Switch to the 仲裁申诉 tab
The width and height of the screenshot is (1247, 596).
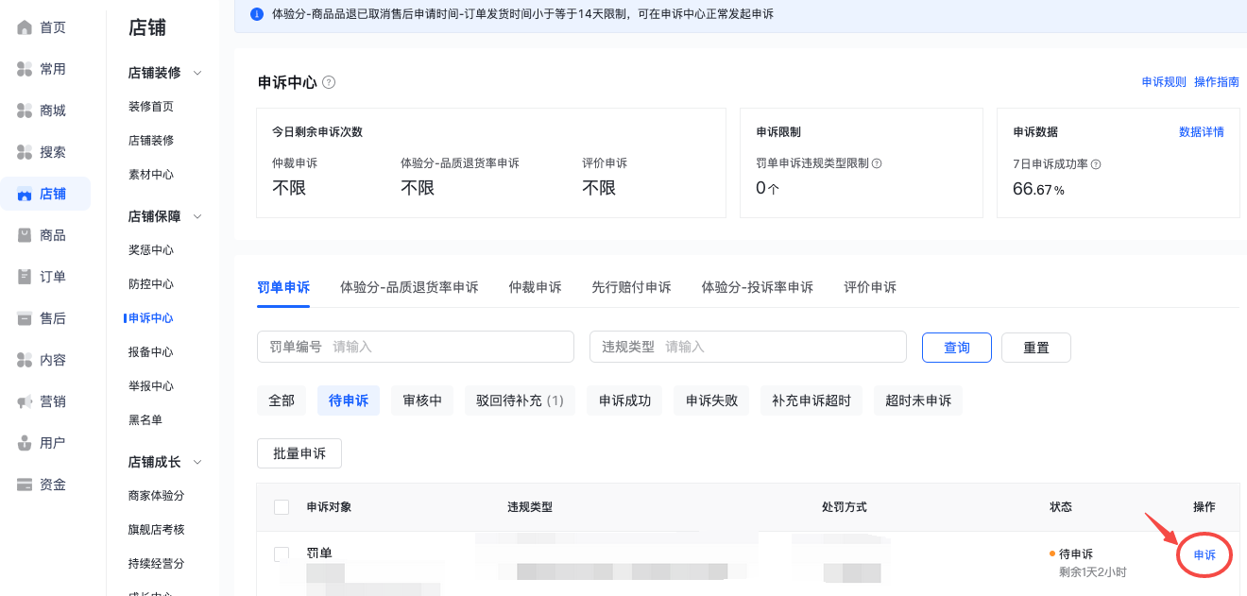[x=535, y=287]
